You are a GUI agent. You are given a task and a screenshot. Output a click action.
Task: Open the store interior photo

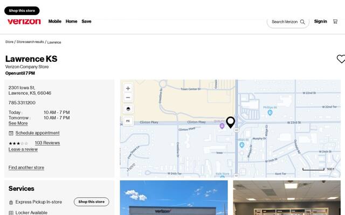[x=287, y=198]
